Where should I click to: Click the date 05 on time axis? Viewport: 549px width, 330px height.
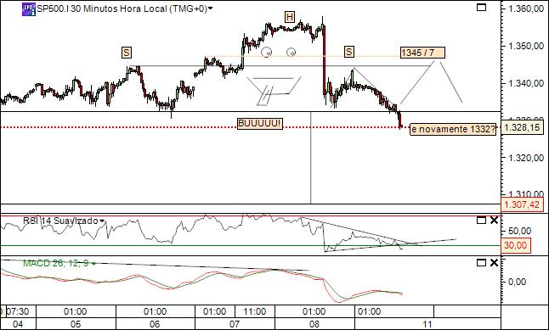coord(76,324)
